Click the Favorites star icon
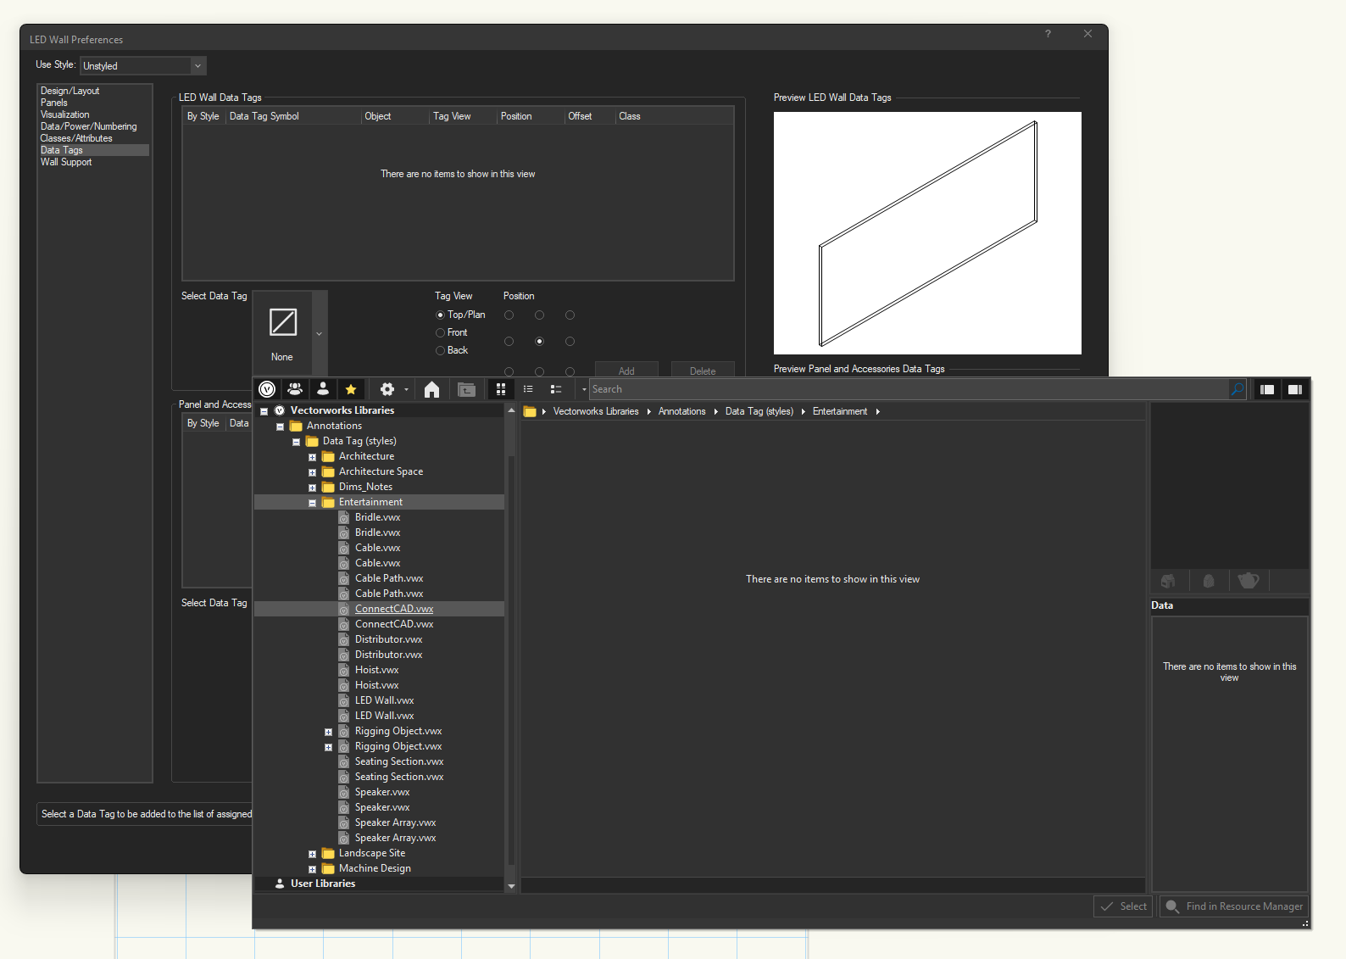The width and height of the screenshot is (1346, 959). [350, 389]
